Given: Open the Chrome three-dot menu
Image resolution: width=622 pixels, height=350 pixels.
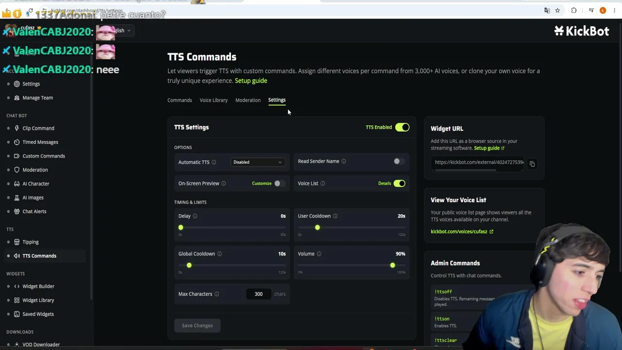Looking at the screenshot, I should click(614, 10).
